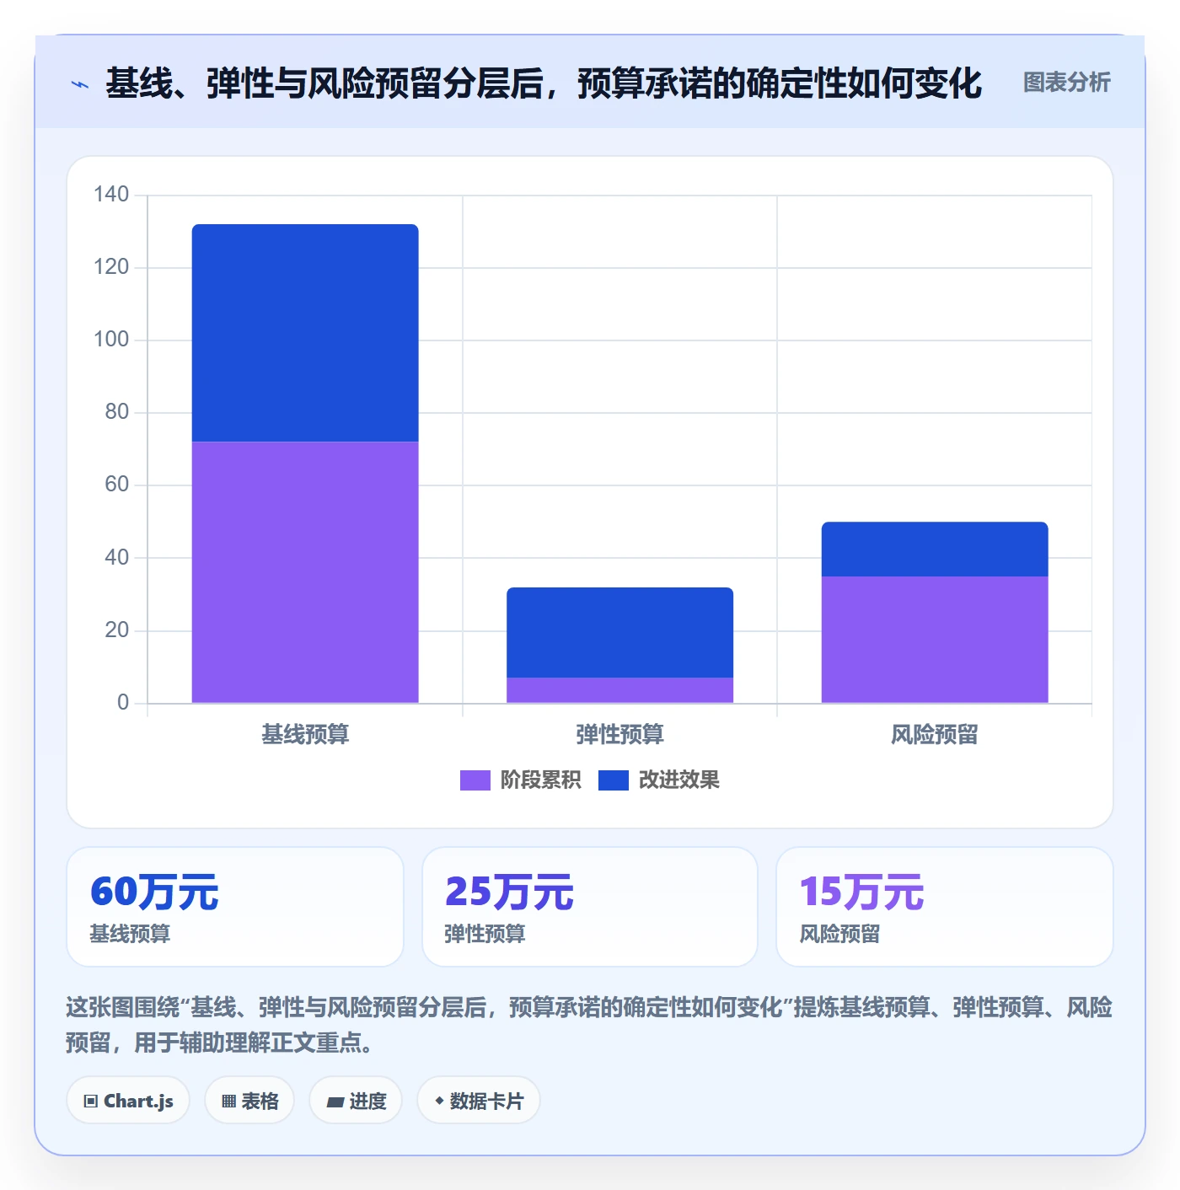Viewport: 1180px width, 1190px height.
Task: Click the diamond icon in 数据卡片 tag
Action: click(439, 1101)
